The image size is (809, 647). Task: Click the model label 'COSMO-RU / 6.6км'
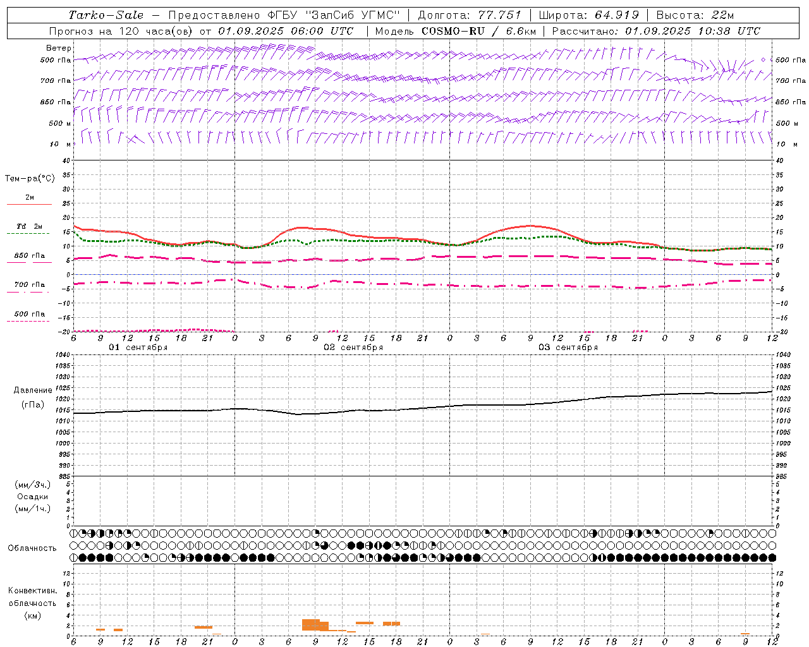click(x=478, y=31)
